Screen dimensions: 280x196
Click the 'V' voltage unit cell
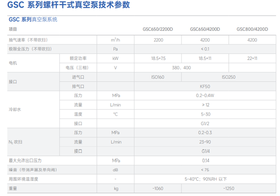116,68
